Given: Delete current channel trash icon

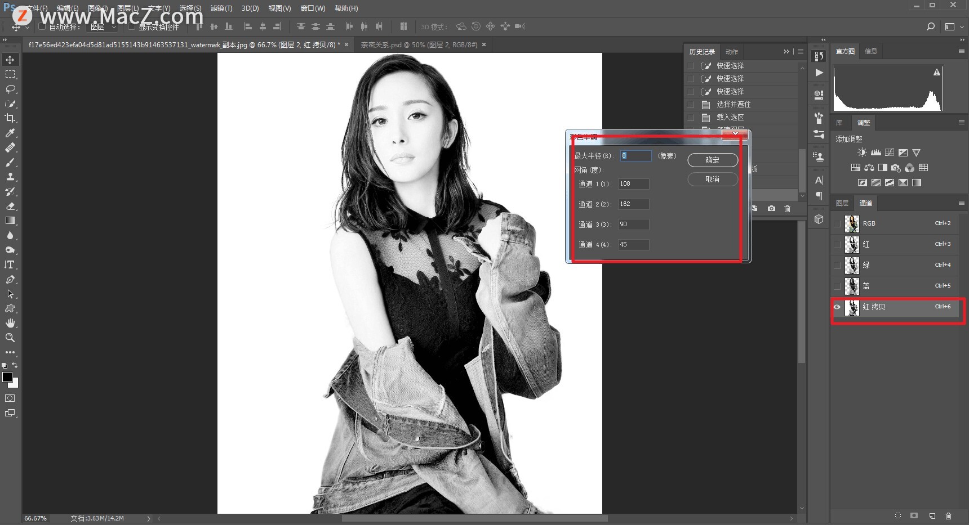Looking at the screenshot, I should [x=948, y=515].
